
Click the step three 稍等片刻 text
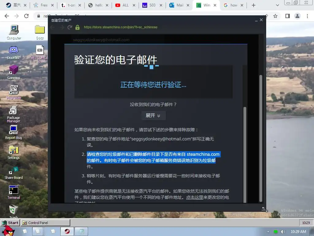153,179
